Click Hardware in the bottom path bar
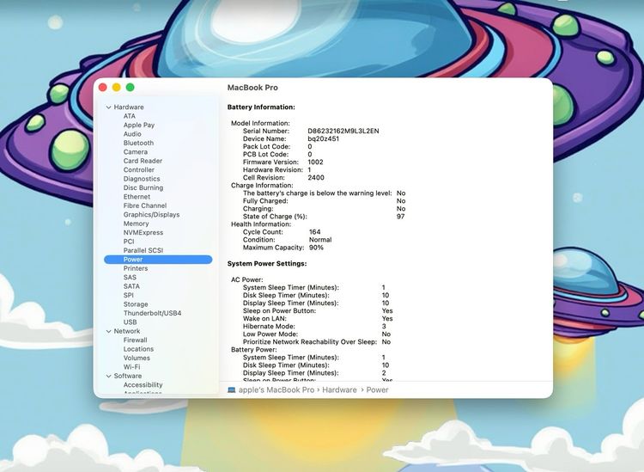644x472 pixels. (x=339, y=389)
